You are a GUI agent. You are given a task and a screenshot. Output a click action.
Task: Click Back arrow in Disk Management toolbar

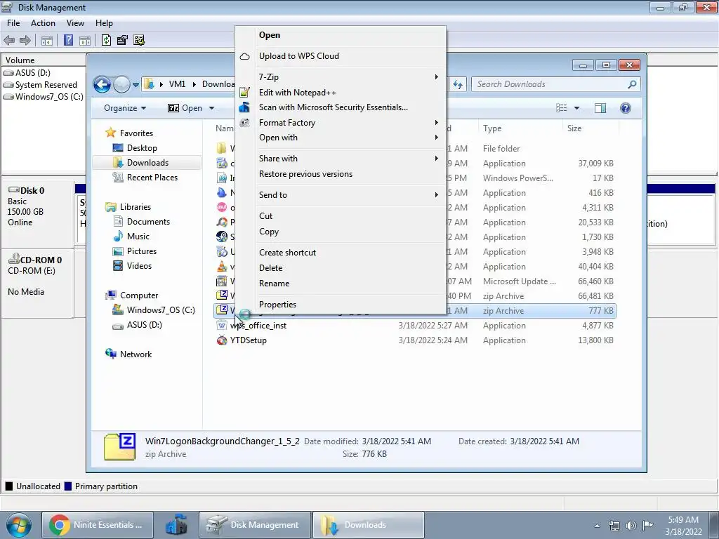pos(9,40)
